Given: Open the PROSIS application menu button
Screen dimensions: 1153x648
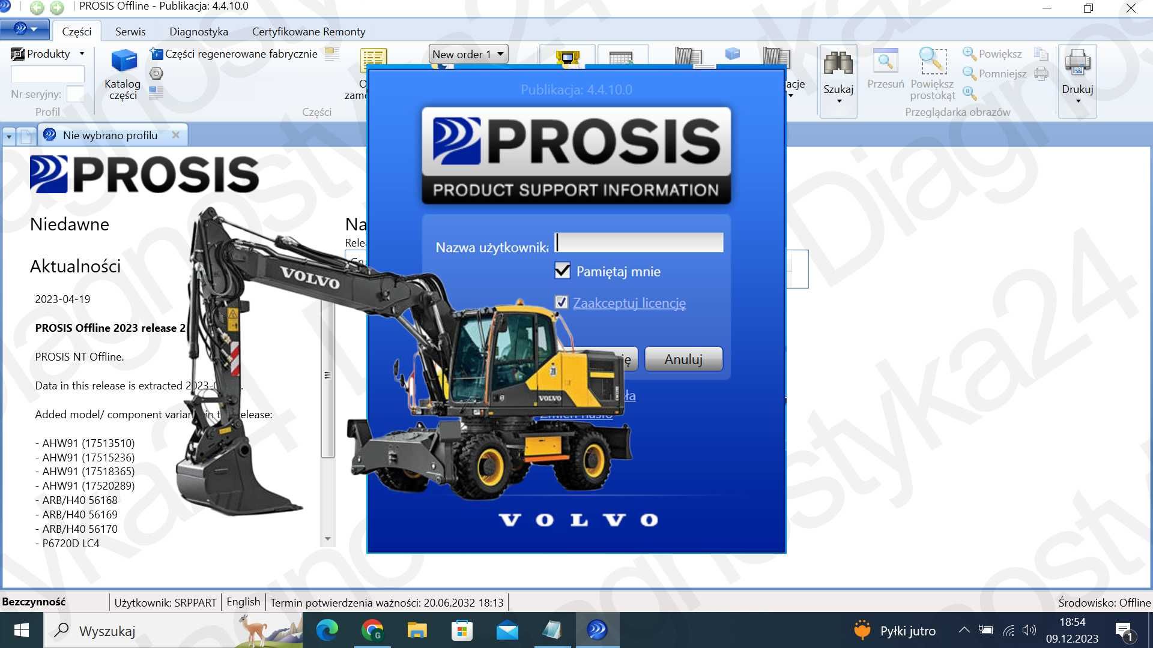Looking at the screenshot, I should (24, 29).
